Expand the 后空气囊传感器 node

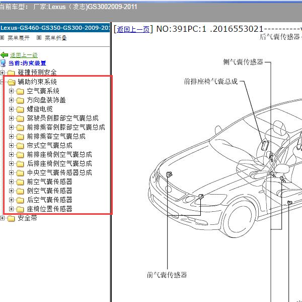tap(11, 200)
